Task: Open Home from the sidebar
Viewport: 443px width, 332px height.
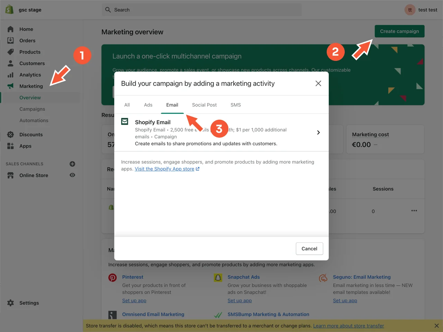Action: (x=26, y=29)
